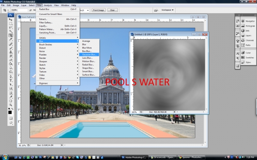
Task: Open the Layers panel icon
Action: click(x=243, y=35)
